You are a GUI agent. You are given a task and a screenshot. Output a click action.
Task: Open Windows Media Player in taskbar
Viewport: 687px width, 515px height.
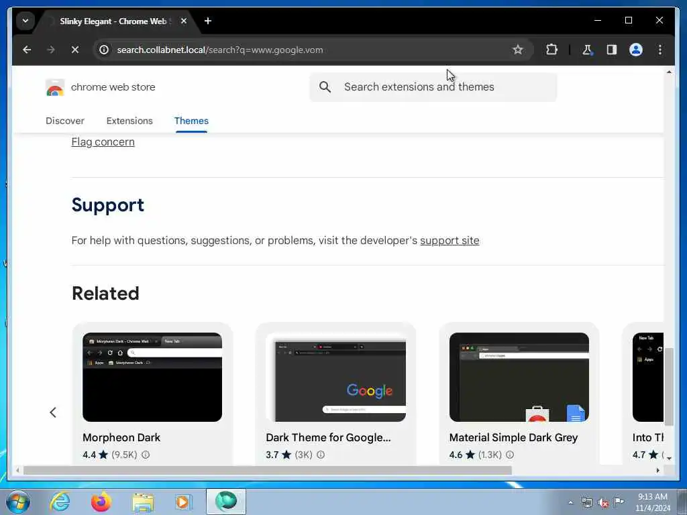pyautogui.click(x=183, y=502)
